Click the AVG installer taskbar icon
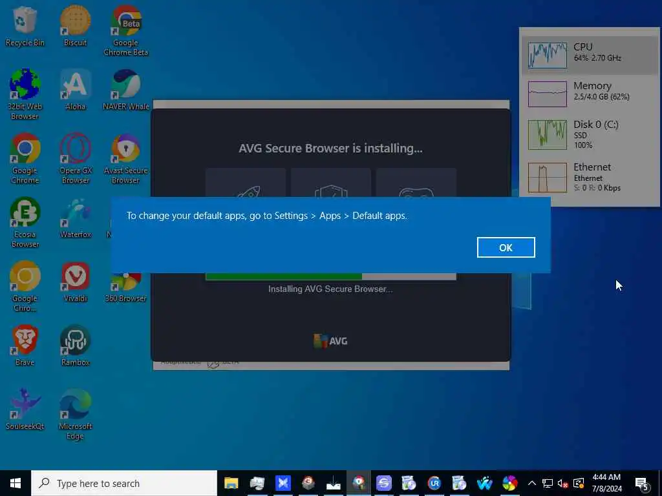Screen dimensions: 662x496 pyautogui.click(x=358, y=483)
